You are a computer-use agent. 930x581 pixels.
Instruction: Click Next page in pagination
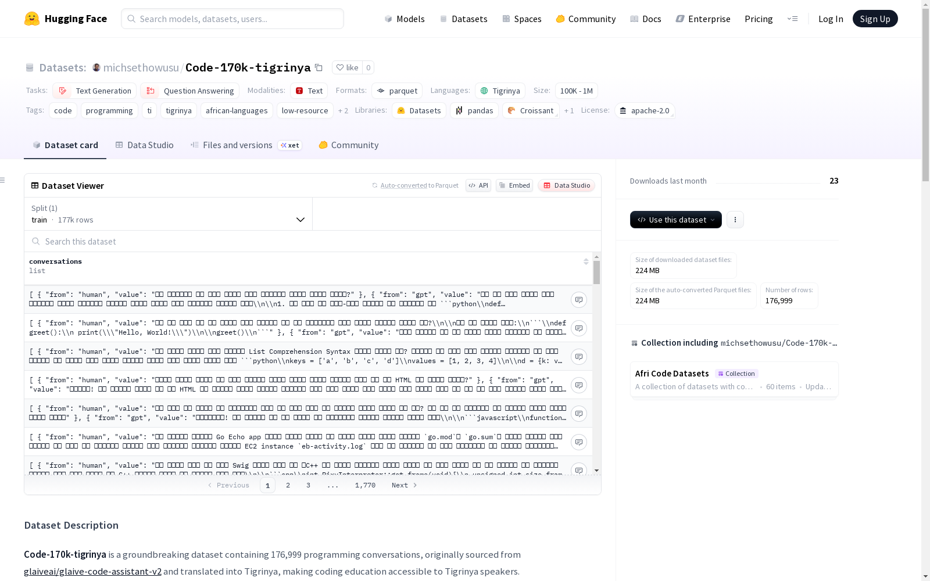[404, 485]
